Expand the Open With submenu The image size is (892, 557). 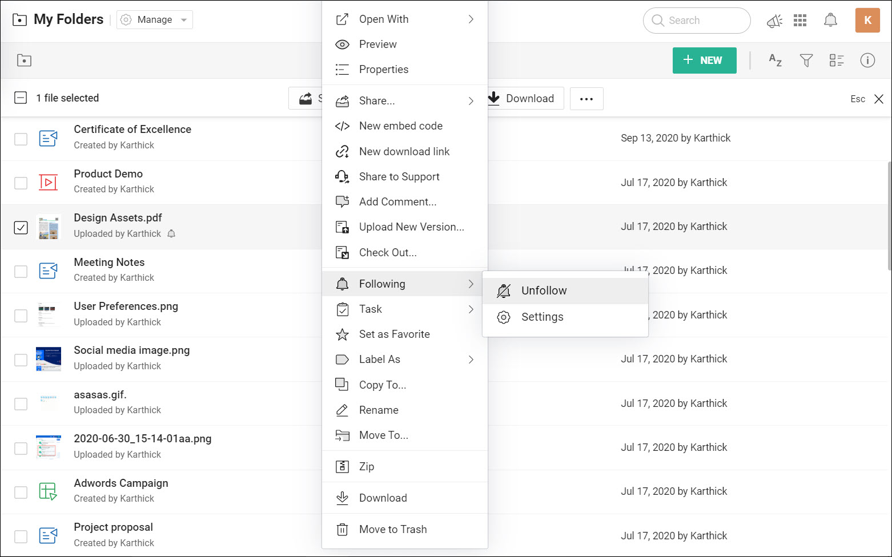pos(405,19)
